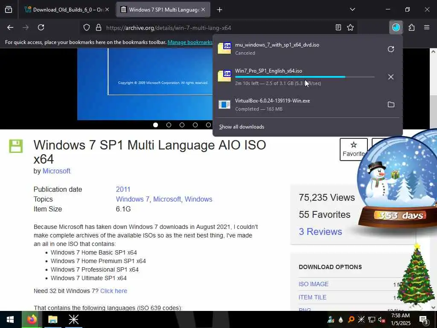The image size is (437, 328).
Task: Open File Explorer from the taskbar
Action: point(52,319)
